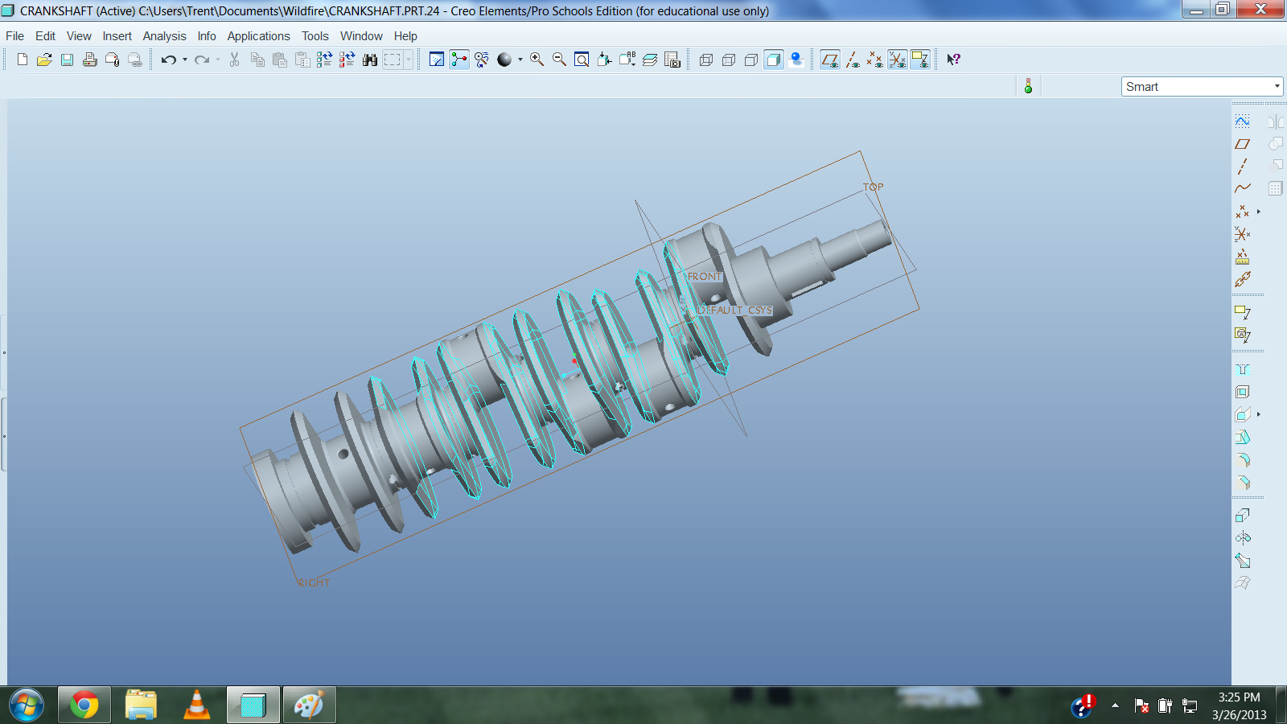Open the Analysis menu

164,36
